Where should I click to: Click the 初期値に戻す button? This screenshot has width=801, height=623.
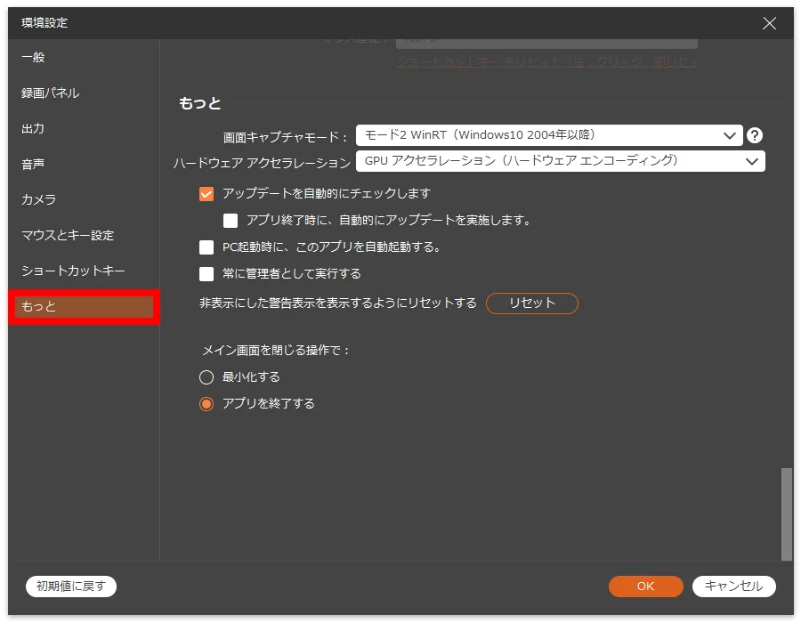pos(71,586)
